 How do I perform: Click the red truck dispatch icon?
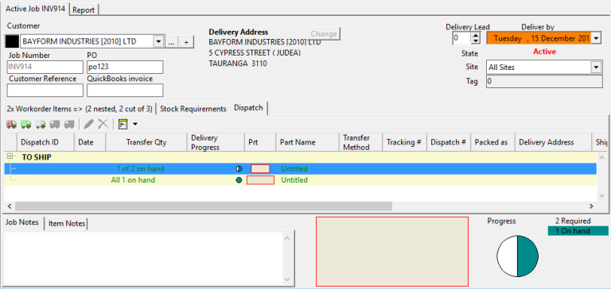(12, 124)
